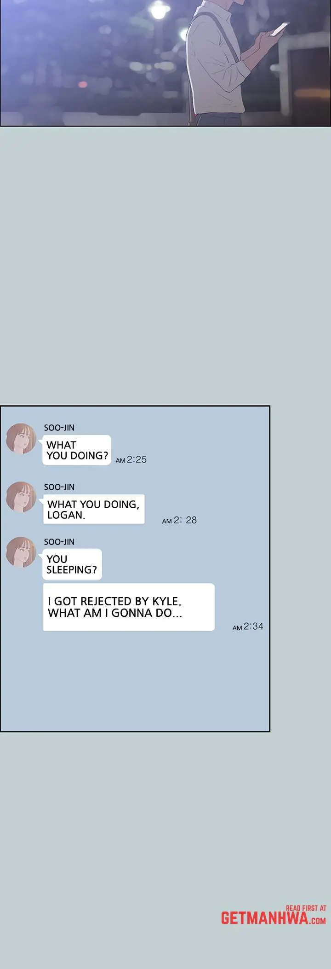Image resolution: width=331 pixels, height=969 pixels.
Task: Open the GETMANHWA.com watermark link
Action: [274, 918]
